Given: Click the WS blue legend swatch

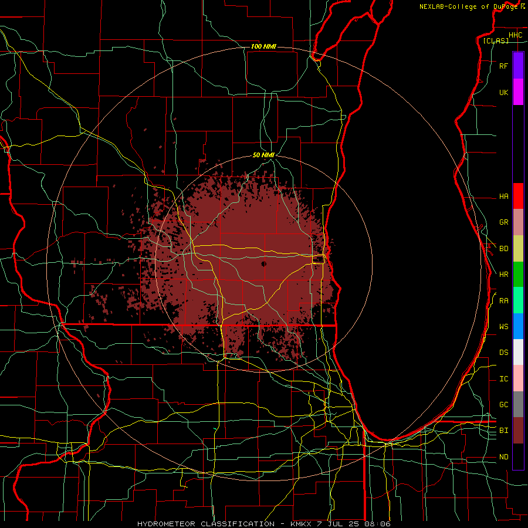Looking at the screenshot, I should click(x=518, y=326).
